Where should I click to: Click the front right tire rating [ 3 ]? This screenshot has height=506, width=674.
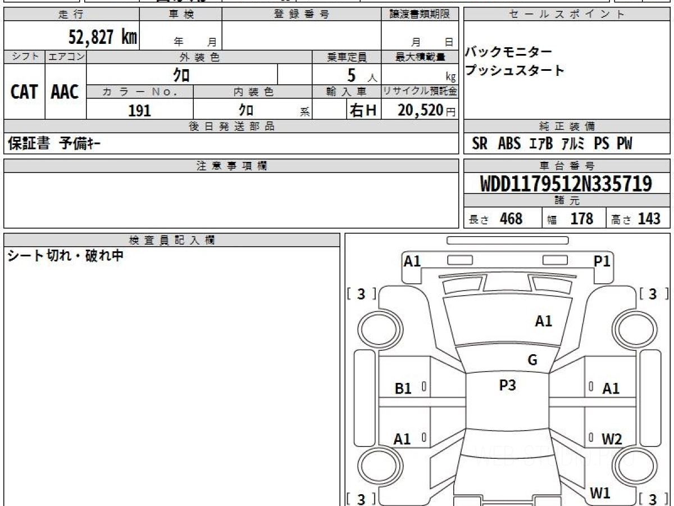653,294
